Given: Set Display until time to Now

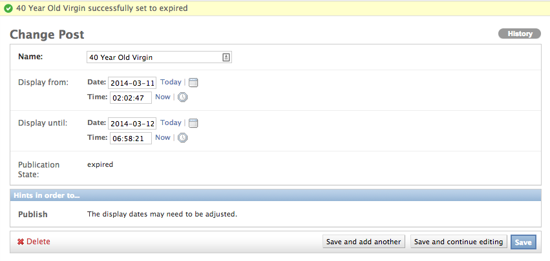Looking at the screenshot, I should pos(163,137).
